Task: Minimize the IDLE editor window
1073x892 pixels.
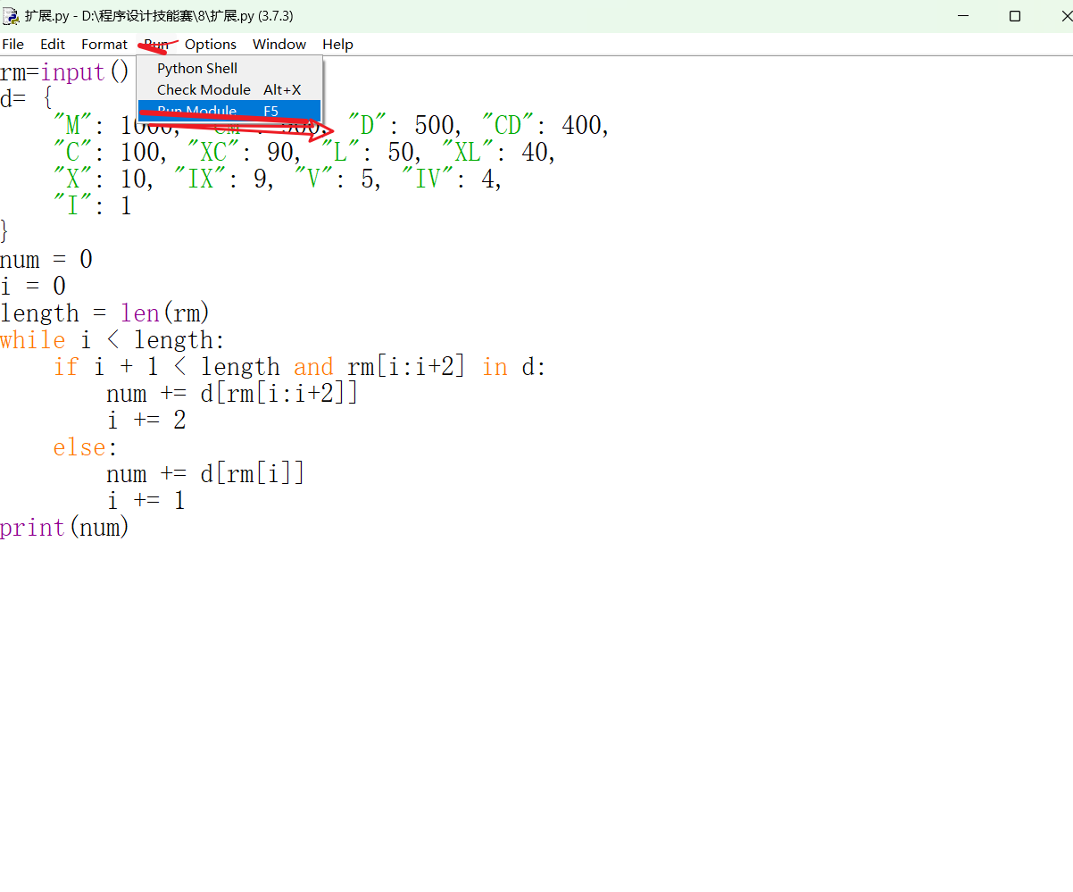Action: pos(964,16)
